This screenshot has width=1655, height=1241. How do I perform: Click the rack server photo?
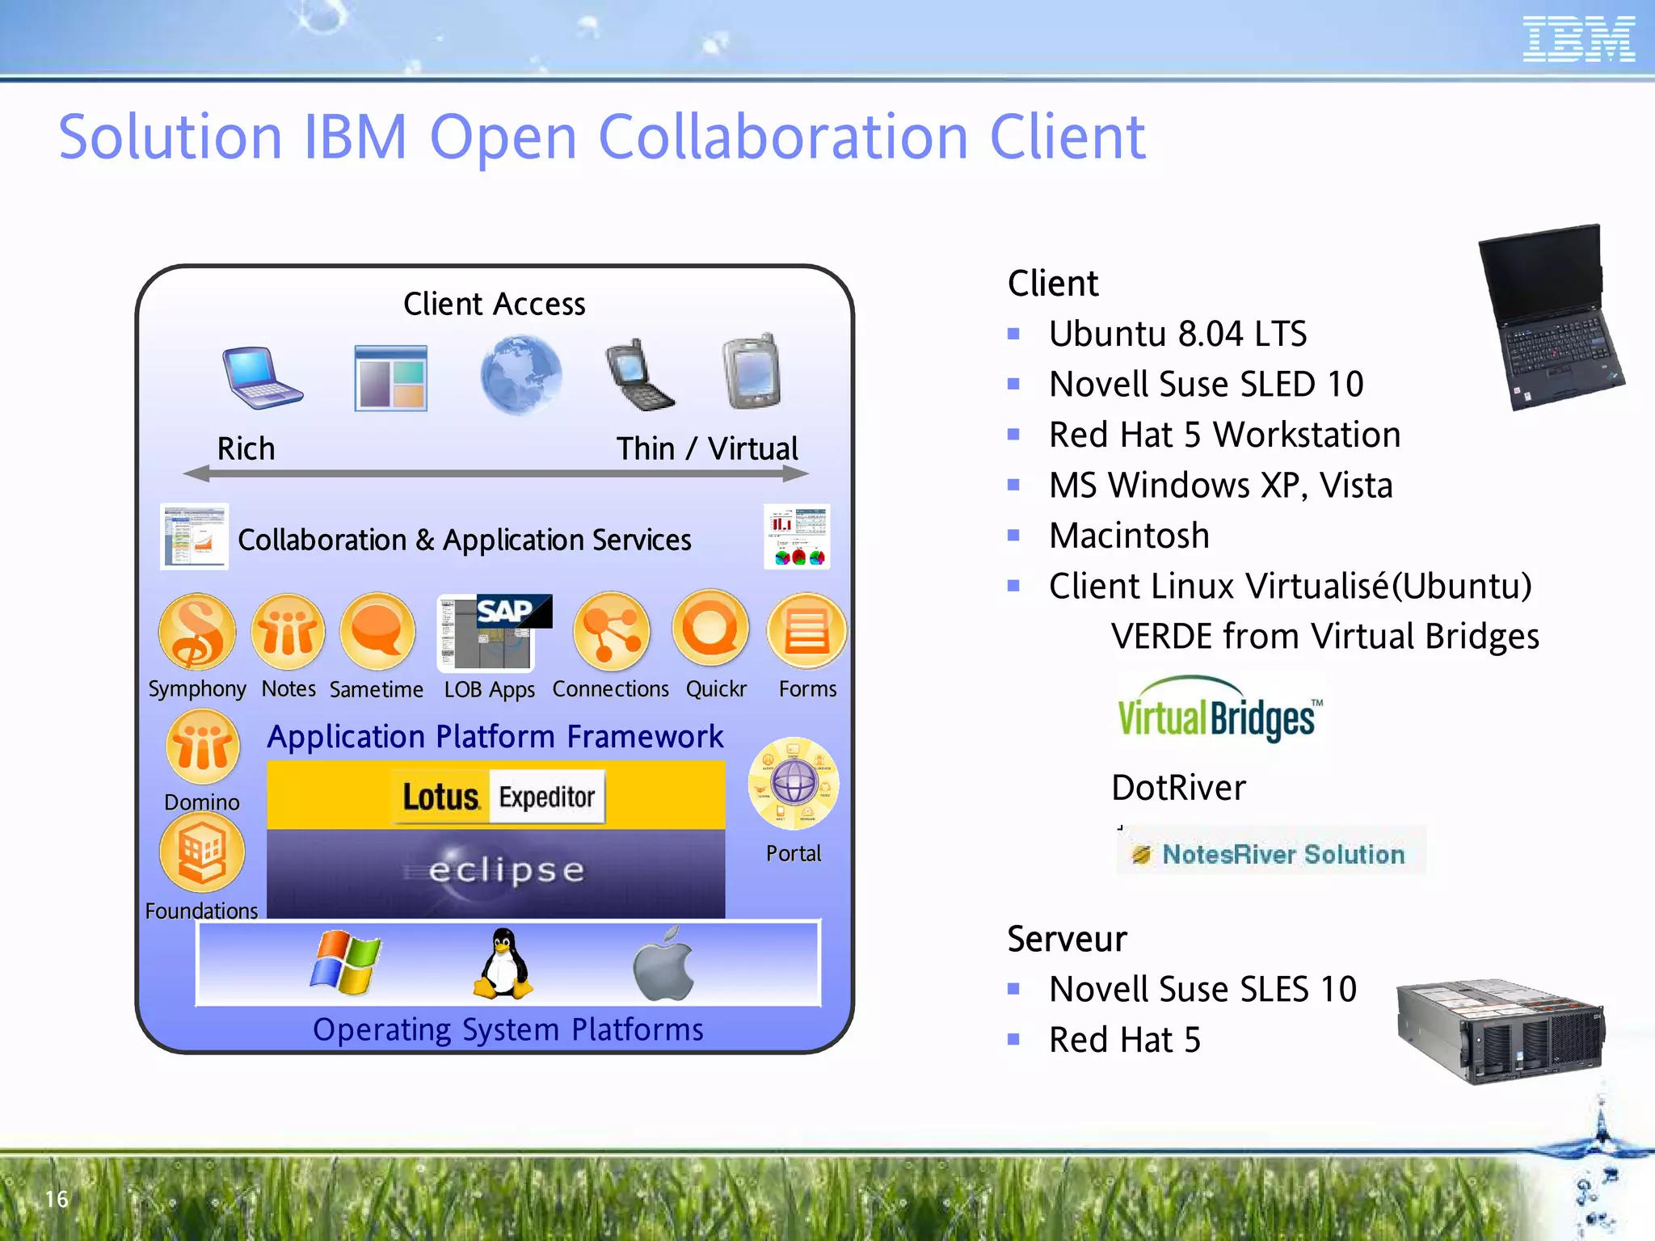click(1501, 1032)
